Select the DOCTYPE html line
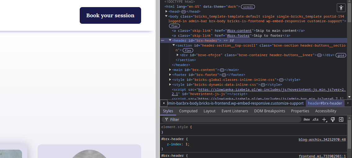The height and width of the screenshot is (158, 352). click(180, 2)
